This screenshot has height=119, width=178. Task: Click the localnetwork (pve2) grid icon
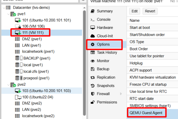(17, 116)
